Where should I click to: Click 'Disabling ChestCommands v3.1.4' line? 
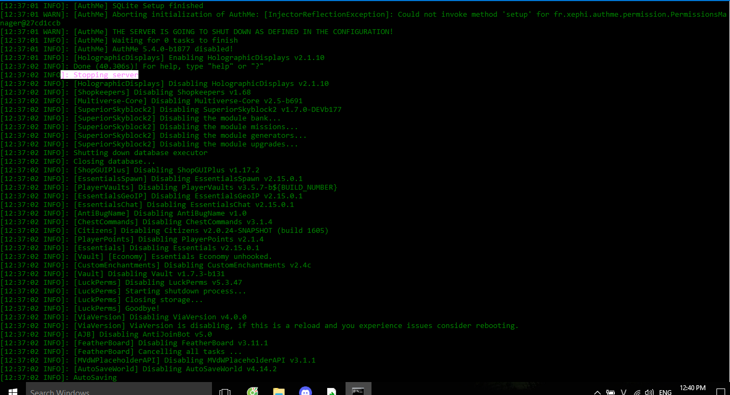[136, 222]
